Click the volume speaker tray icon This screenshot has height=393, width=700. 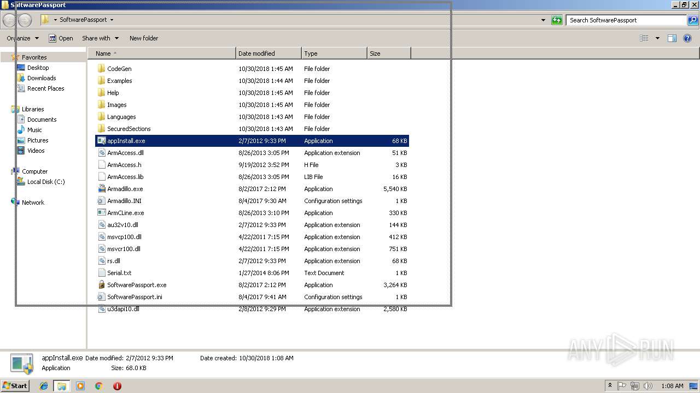[x=648, y=386]
